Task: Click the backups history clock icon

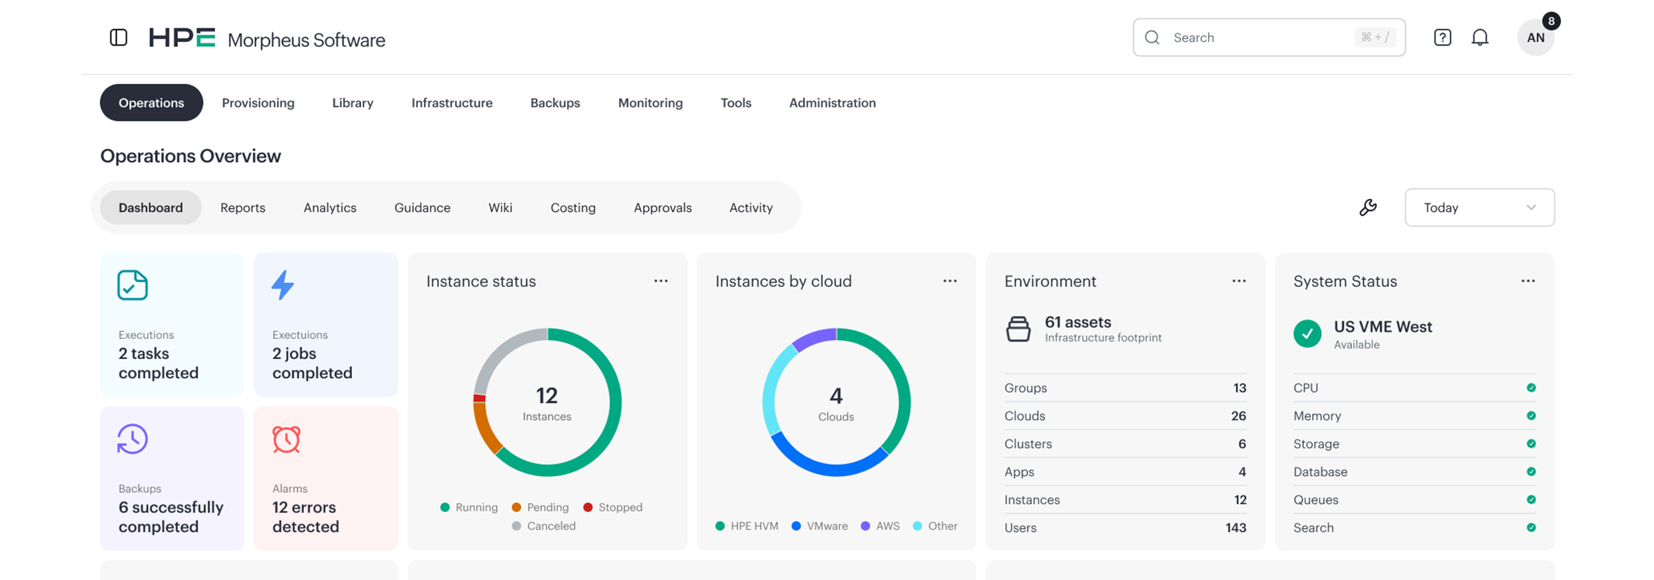Action: click(x=132, y=439)
